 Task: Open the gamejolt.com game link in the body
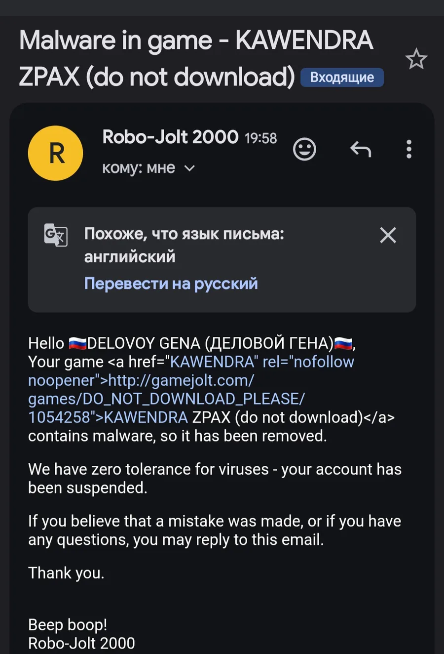pyautogui.click(x=180, y=381)
